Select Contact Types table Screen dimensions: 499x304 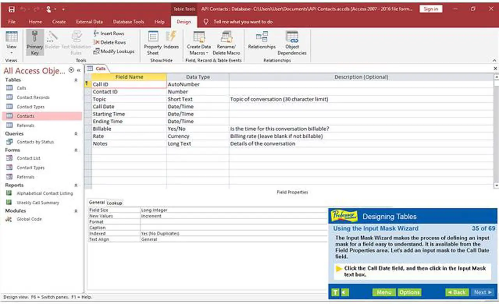[31, 107]
